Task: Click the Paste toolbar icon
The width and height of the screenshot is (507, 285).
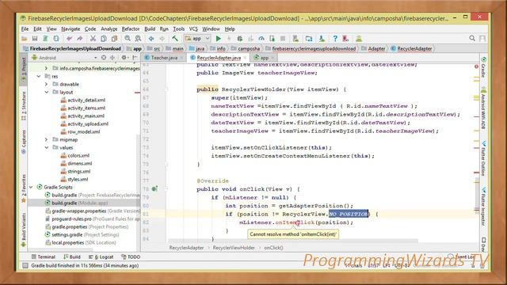Action: click(114, 39)
